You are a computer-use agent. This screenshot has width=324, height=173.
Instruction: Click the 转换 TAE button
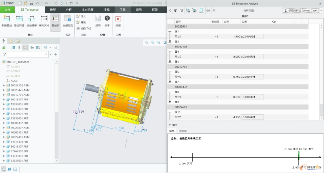(84, 28)
